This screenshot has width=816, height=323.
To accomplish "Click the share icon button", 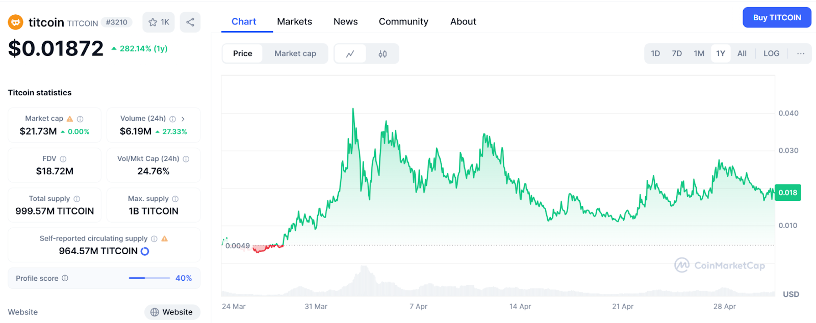I will point(190,22).
